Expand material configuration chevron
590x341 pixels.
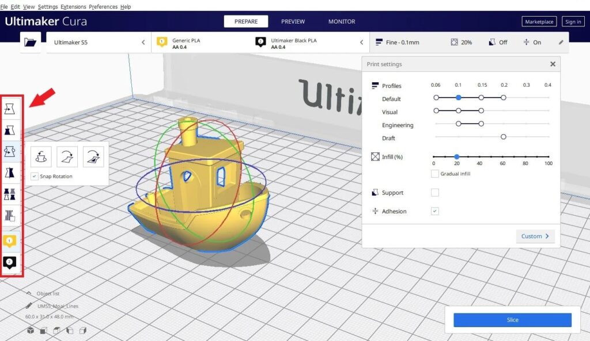(362, 42)
